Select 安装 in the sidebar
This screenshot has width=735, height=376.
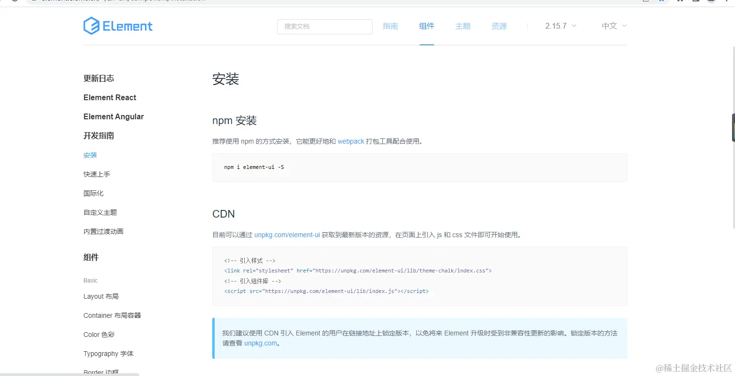pos(90,155)
